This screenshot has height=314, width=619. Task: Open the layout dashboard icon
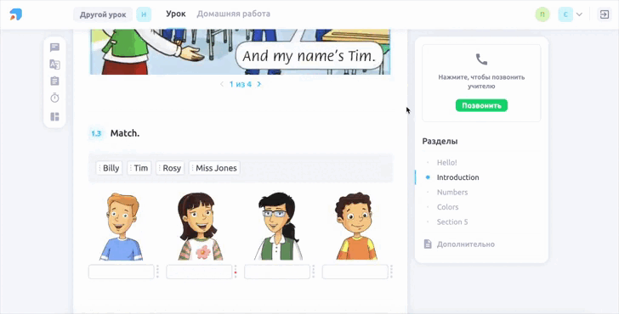[x=54, y=116]
